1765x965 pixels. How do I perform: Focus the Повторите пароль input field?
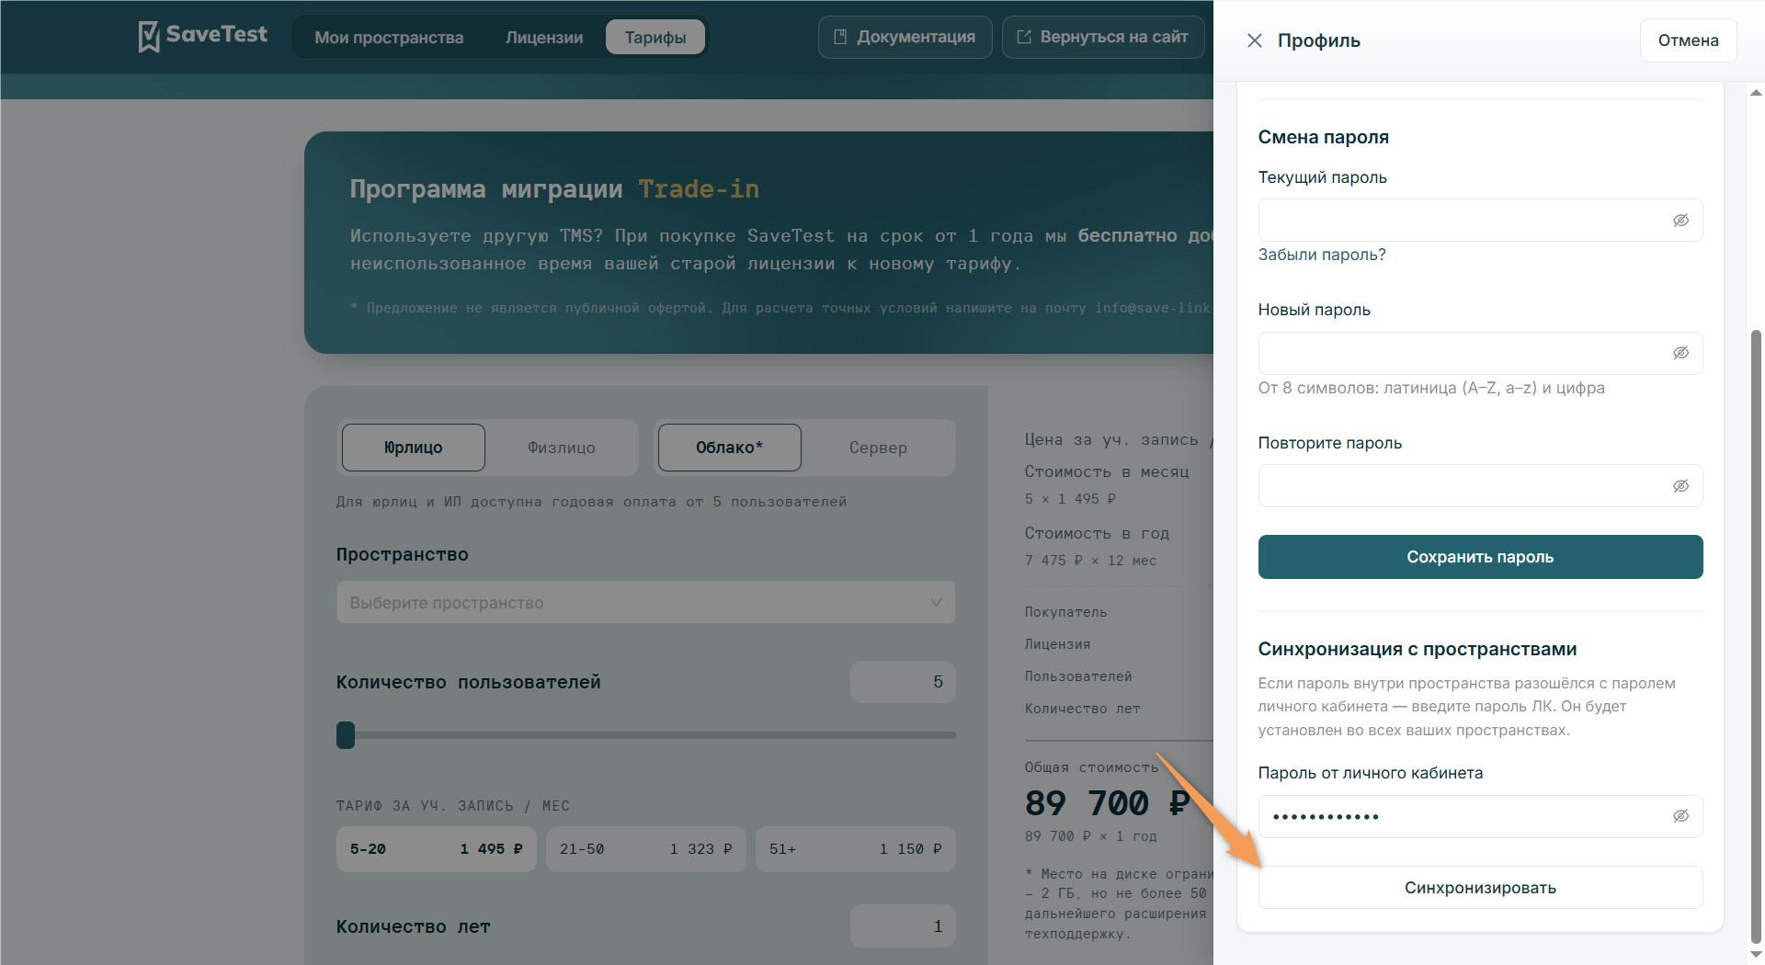(1480, 486)
